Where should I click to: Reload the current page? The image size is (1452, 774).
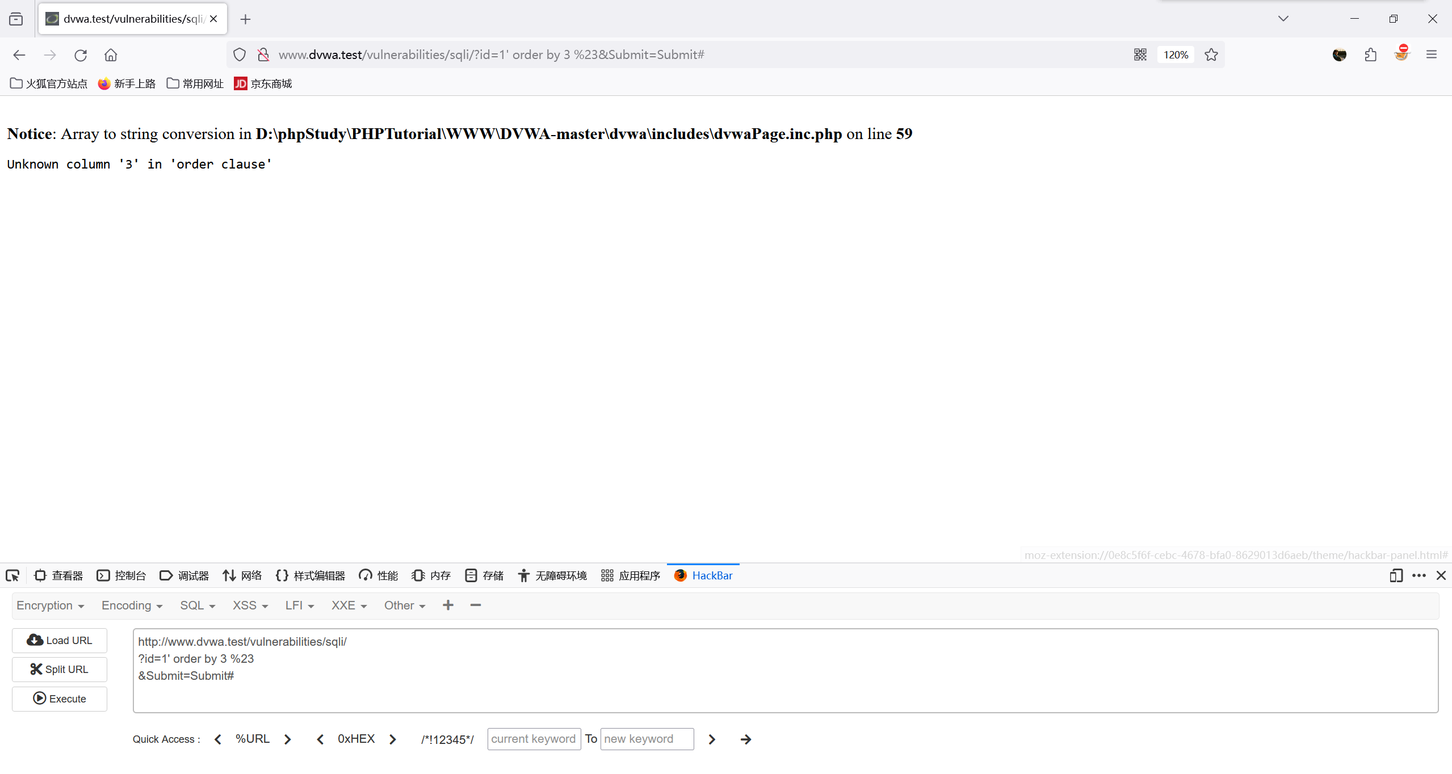(x=81, y=55)
